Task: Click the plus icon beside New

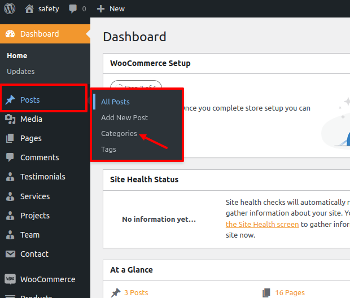Action: tap(101, 9)
